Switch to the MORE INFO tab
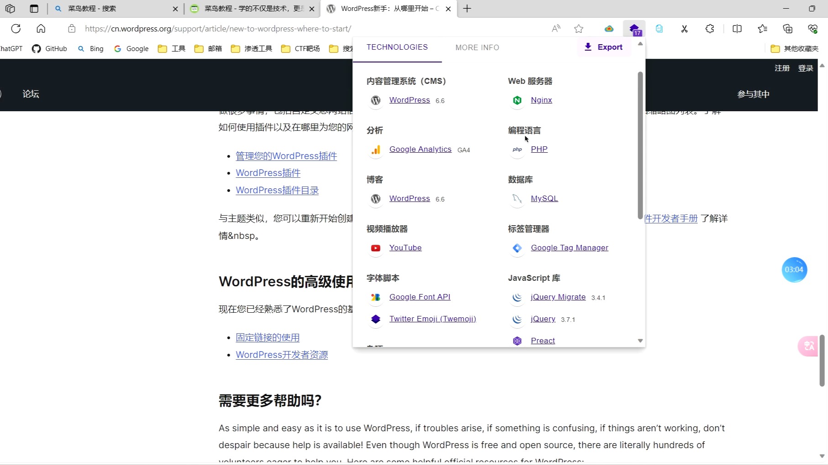Viewport: 828px width, 465px height. click(x=477, y=47)
